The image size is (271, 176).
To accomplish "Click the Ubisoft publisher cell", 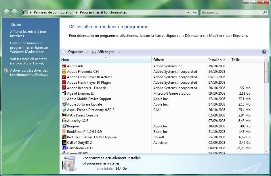I will click(159, 137).
